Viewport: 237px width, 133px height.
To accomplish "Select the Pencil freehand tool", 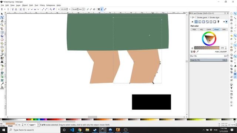I will (x=2, y=51).
